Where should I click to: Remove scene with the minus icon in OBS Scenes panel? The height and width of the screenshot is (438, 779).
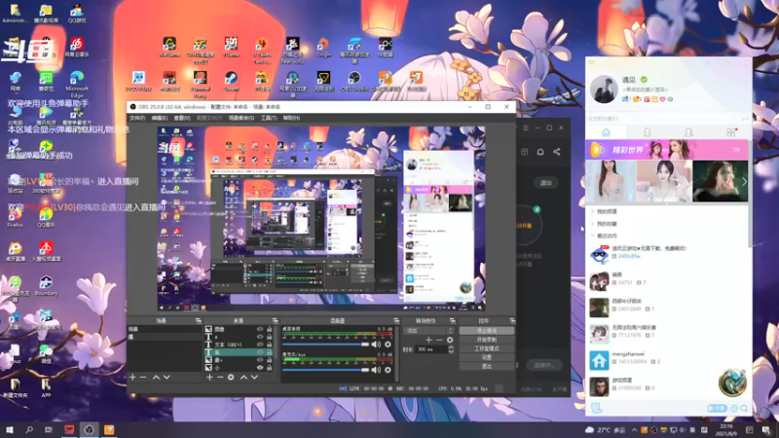pos(143,378)
